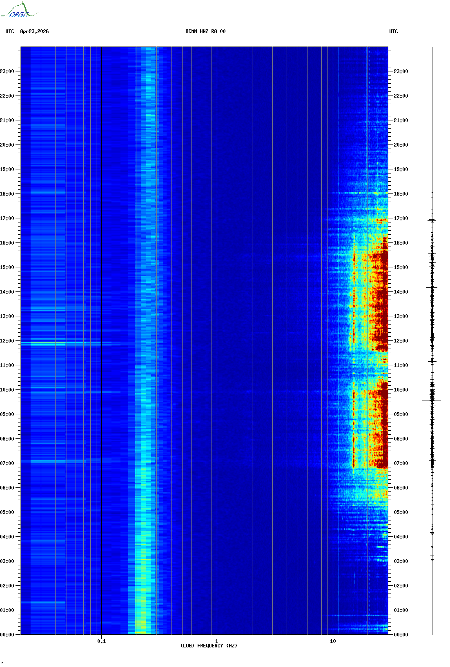450x667 pixels.
Task: Click the UTC label beside the date
Action: pos(10,31)
